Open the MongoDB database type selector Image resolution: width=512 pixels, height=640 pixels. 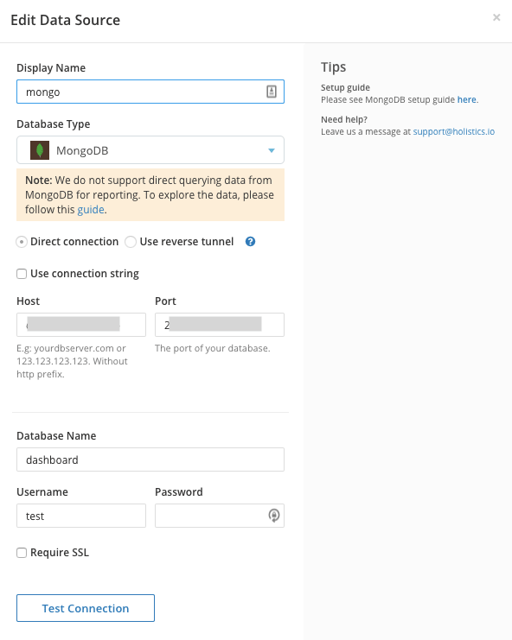150,150
